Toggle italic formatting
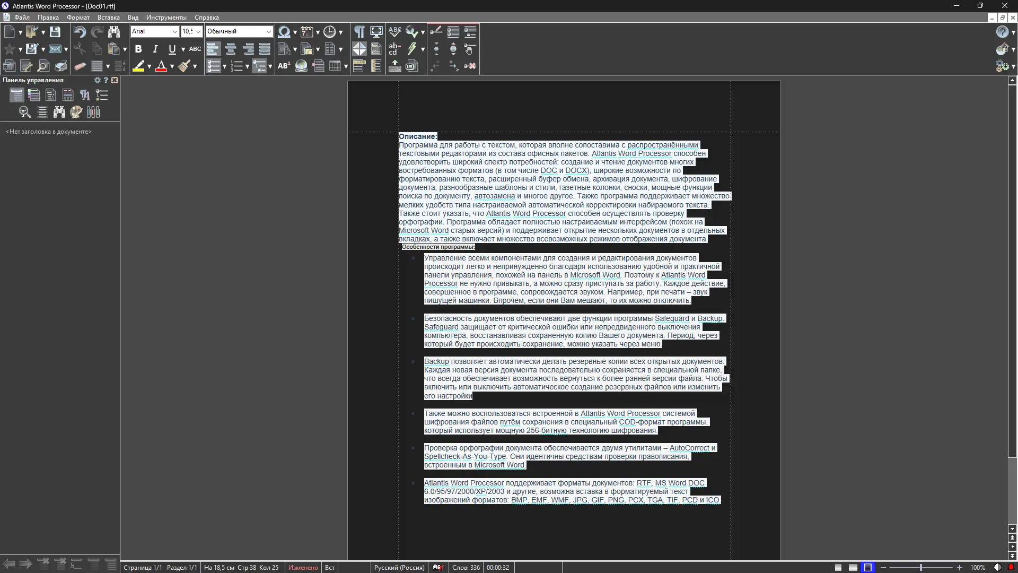 (x=155, y=49)
